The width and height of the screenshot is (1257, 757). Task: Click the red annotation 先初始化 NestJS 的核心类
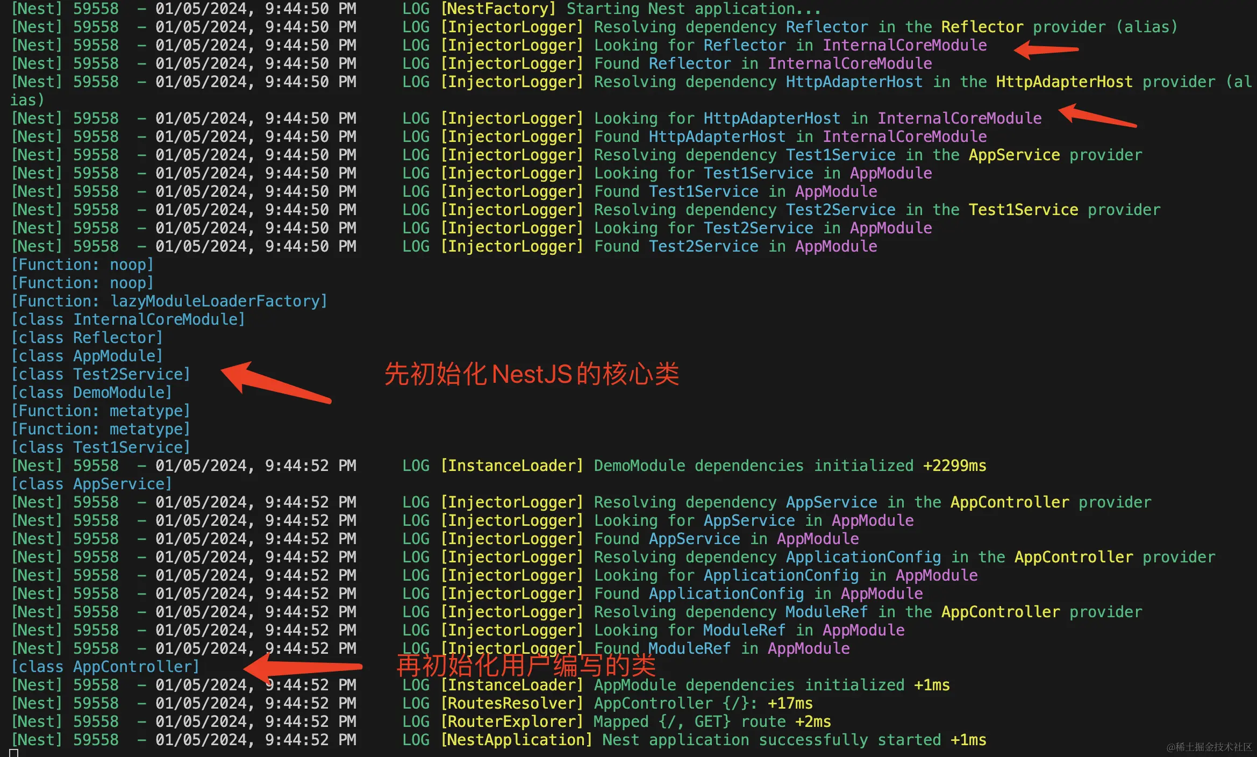pyautogui.click(x=531, y=374)
